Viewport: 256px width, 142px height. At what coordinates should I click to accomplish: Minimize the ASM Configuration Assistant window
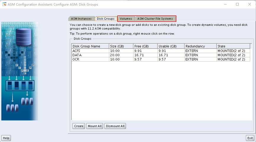pyautogui.click(x=225, y=4)
